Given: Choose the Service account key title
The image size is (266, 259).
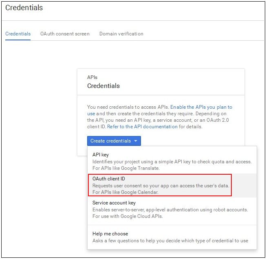Looking at the screenshot, I should (114, 203).
